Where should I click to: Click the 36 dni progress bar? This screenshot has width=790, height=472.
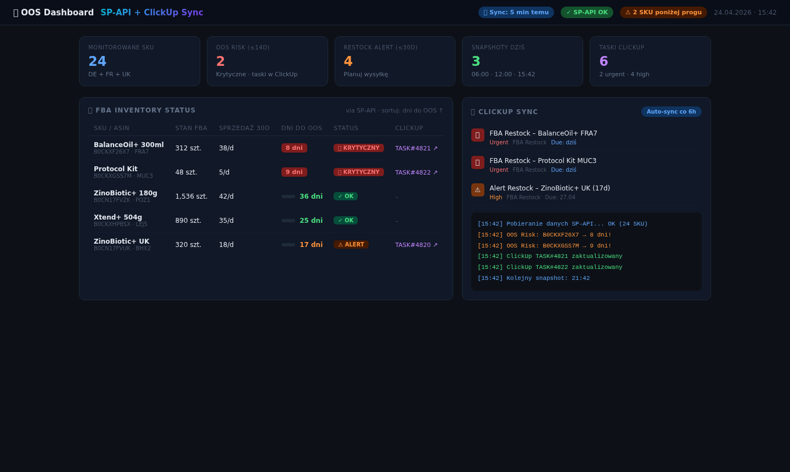pos(288,196)
